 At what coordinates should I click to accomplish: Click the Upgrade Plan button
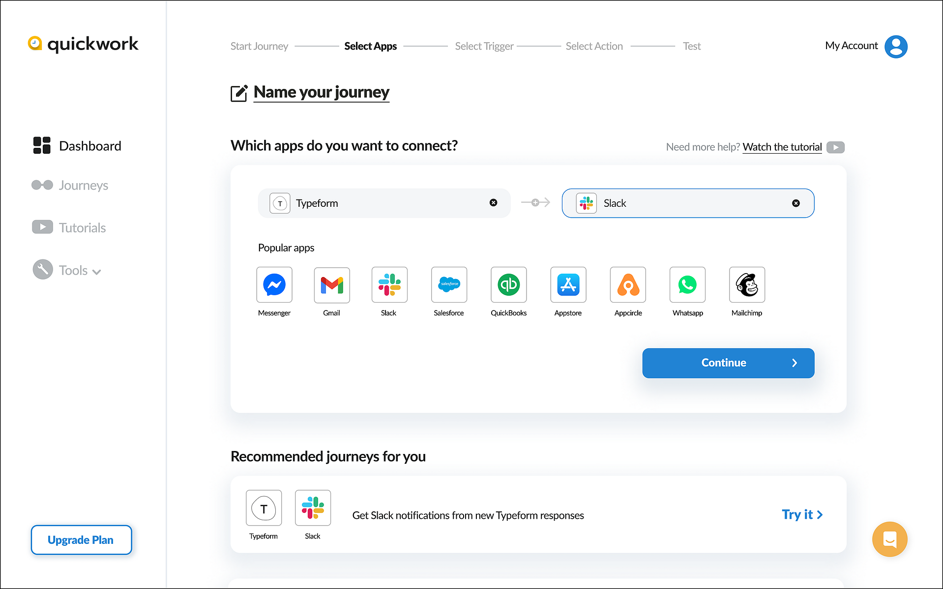tap(81, 540)
